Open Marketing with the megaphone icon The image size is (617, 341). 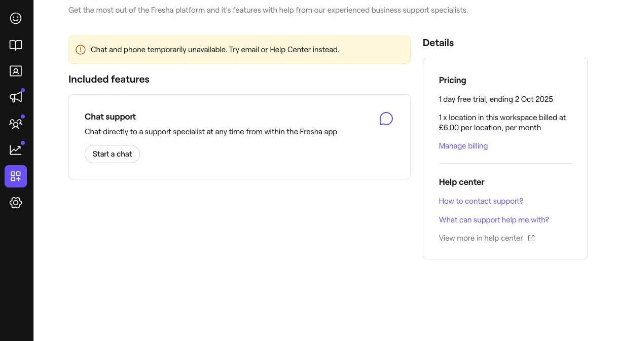pos(16,97)
